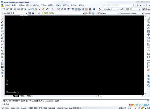The height and width of the screenshot is (110, 151).
Task: Expand the AutoCAD 经典 workspace dropdown
Action: (x=15, y=13)
